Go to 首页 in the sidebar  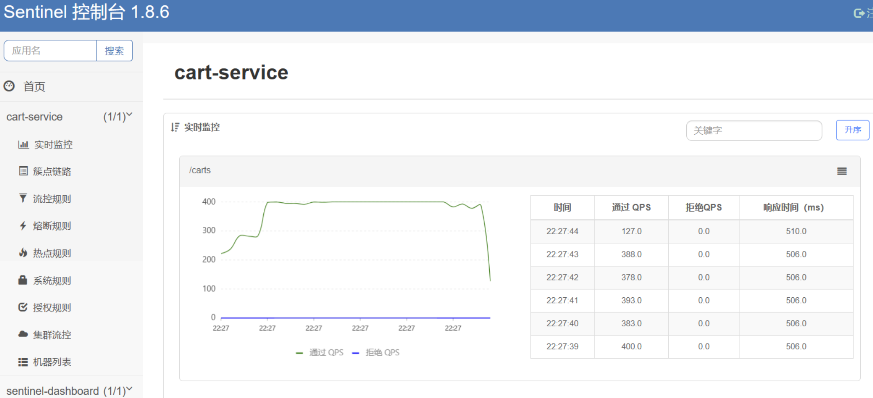(x=34, y=86)
